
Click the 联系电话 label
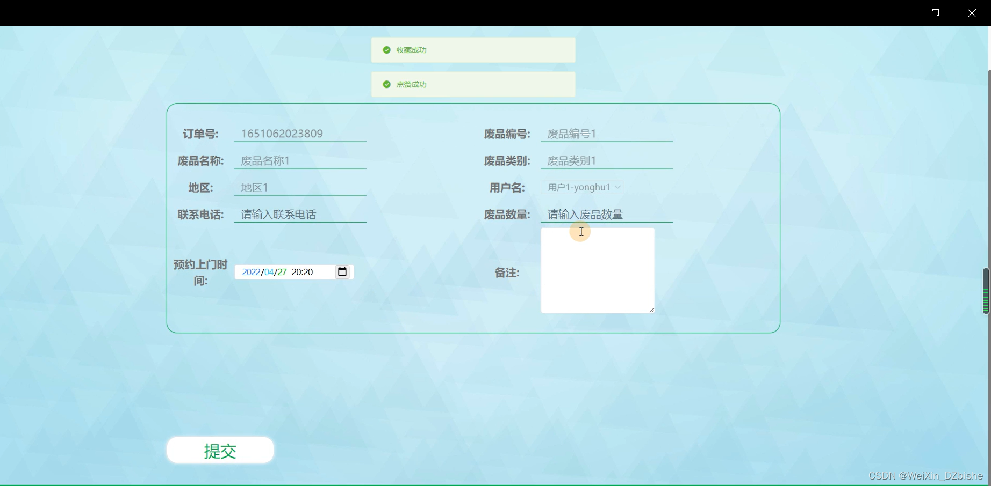click(200, 215)
